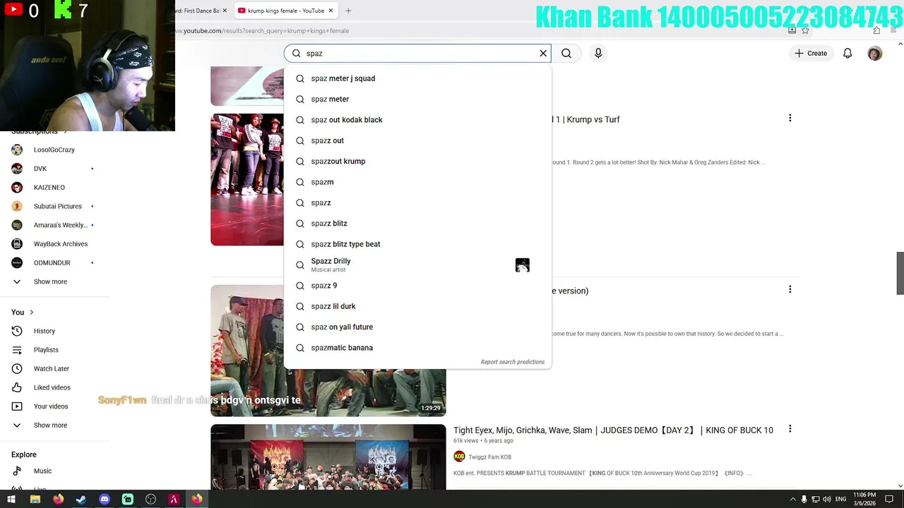Image resolution: width=904 pixels, height=508 pixels.
Task: Select suggestion "spazmatic banana"
Action: point(417,348)
